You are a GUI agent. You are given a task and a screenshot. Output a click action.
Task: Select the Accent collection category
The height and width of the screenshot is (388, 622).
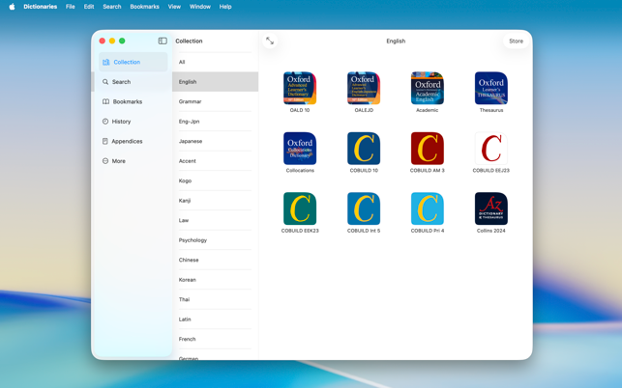[215, 161]
